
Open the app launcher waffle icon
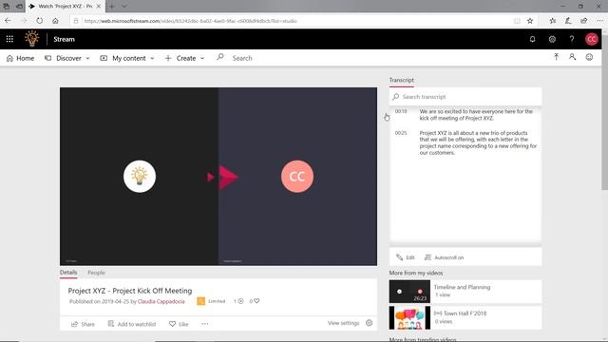[9, 39]
